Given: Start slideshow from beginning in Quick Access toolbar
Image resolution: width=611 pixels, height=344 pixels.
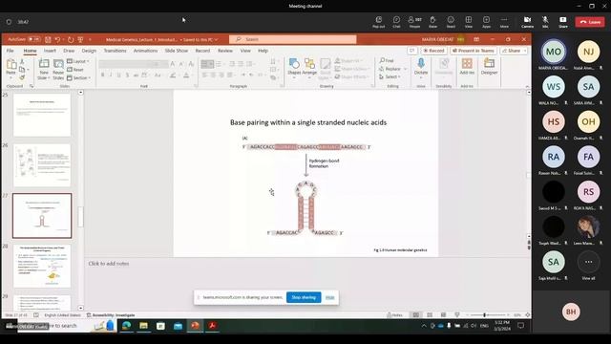Looking at the screenshot, I should tap(80, 39).
